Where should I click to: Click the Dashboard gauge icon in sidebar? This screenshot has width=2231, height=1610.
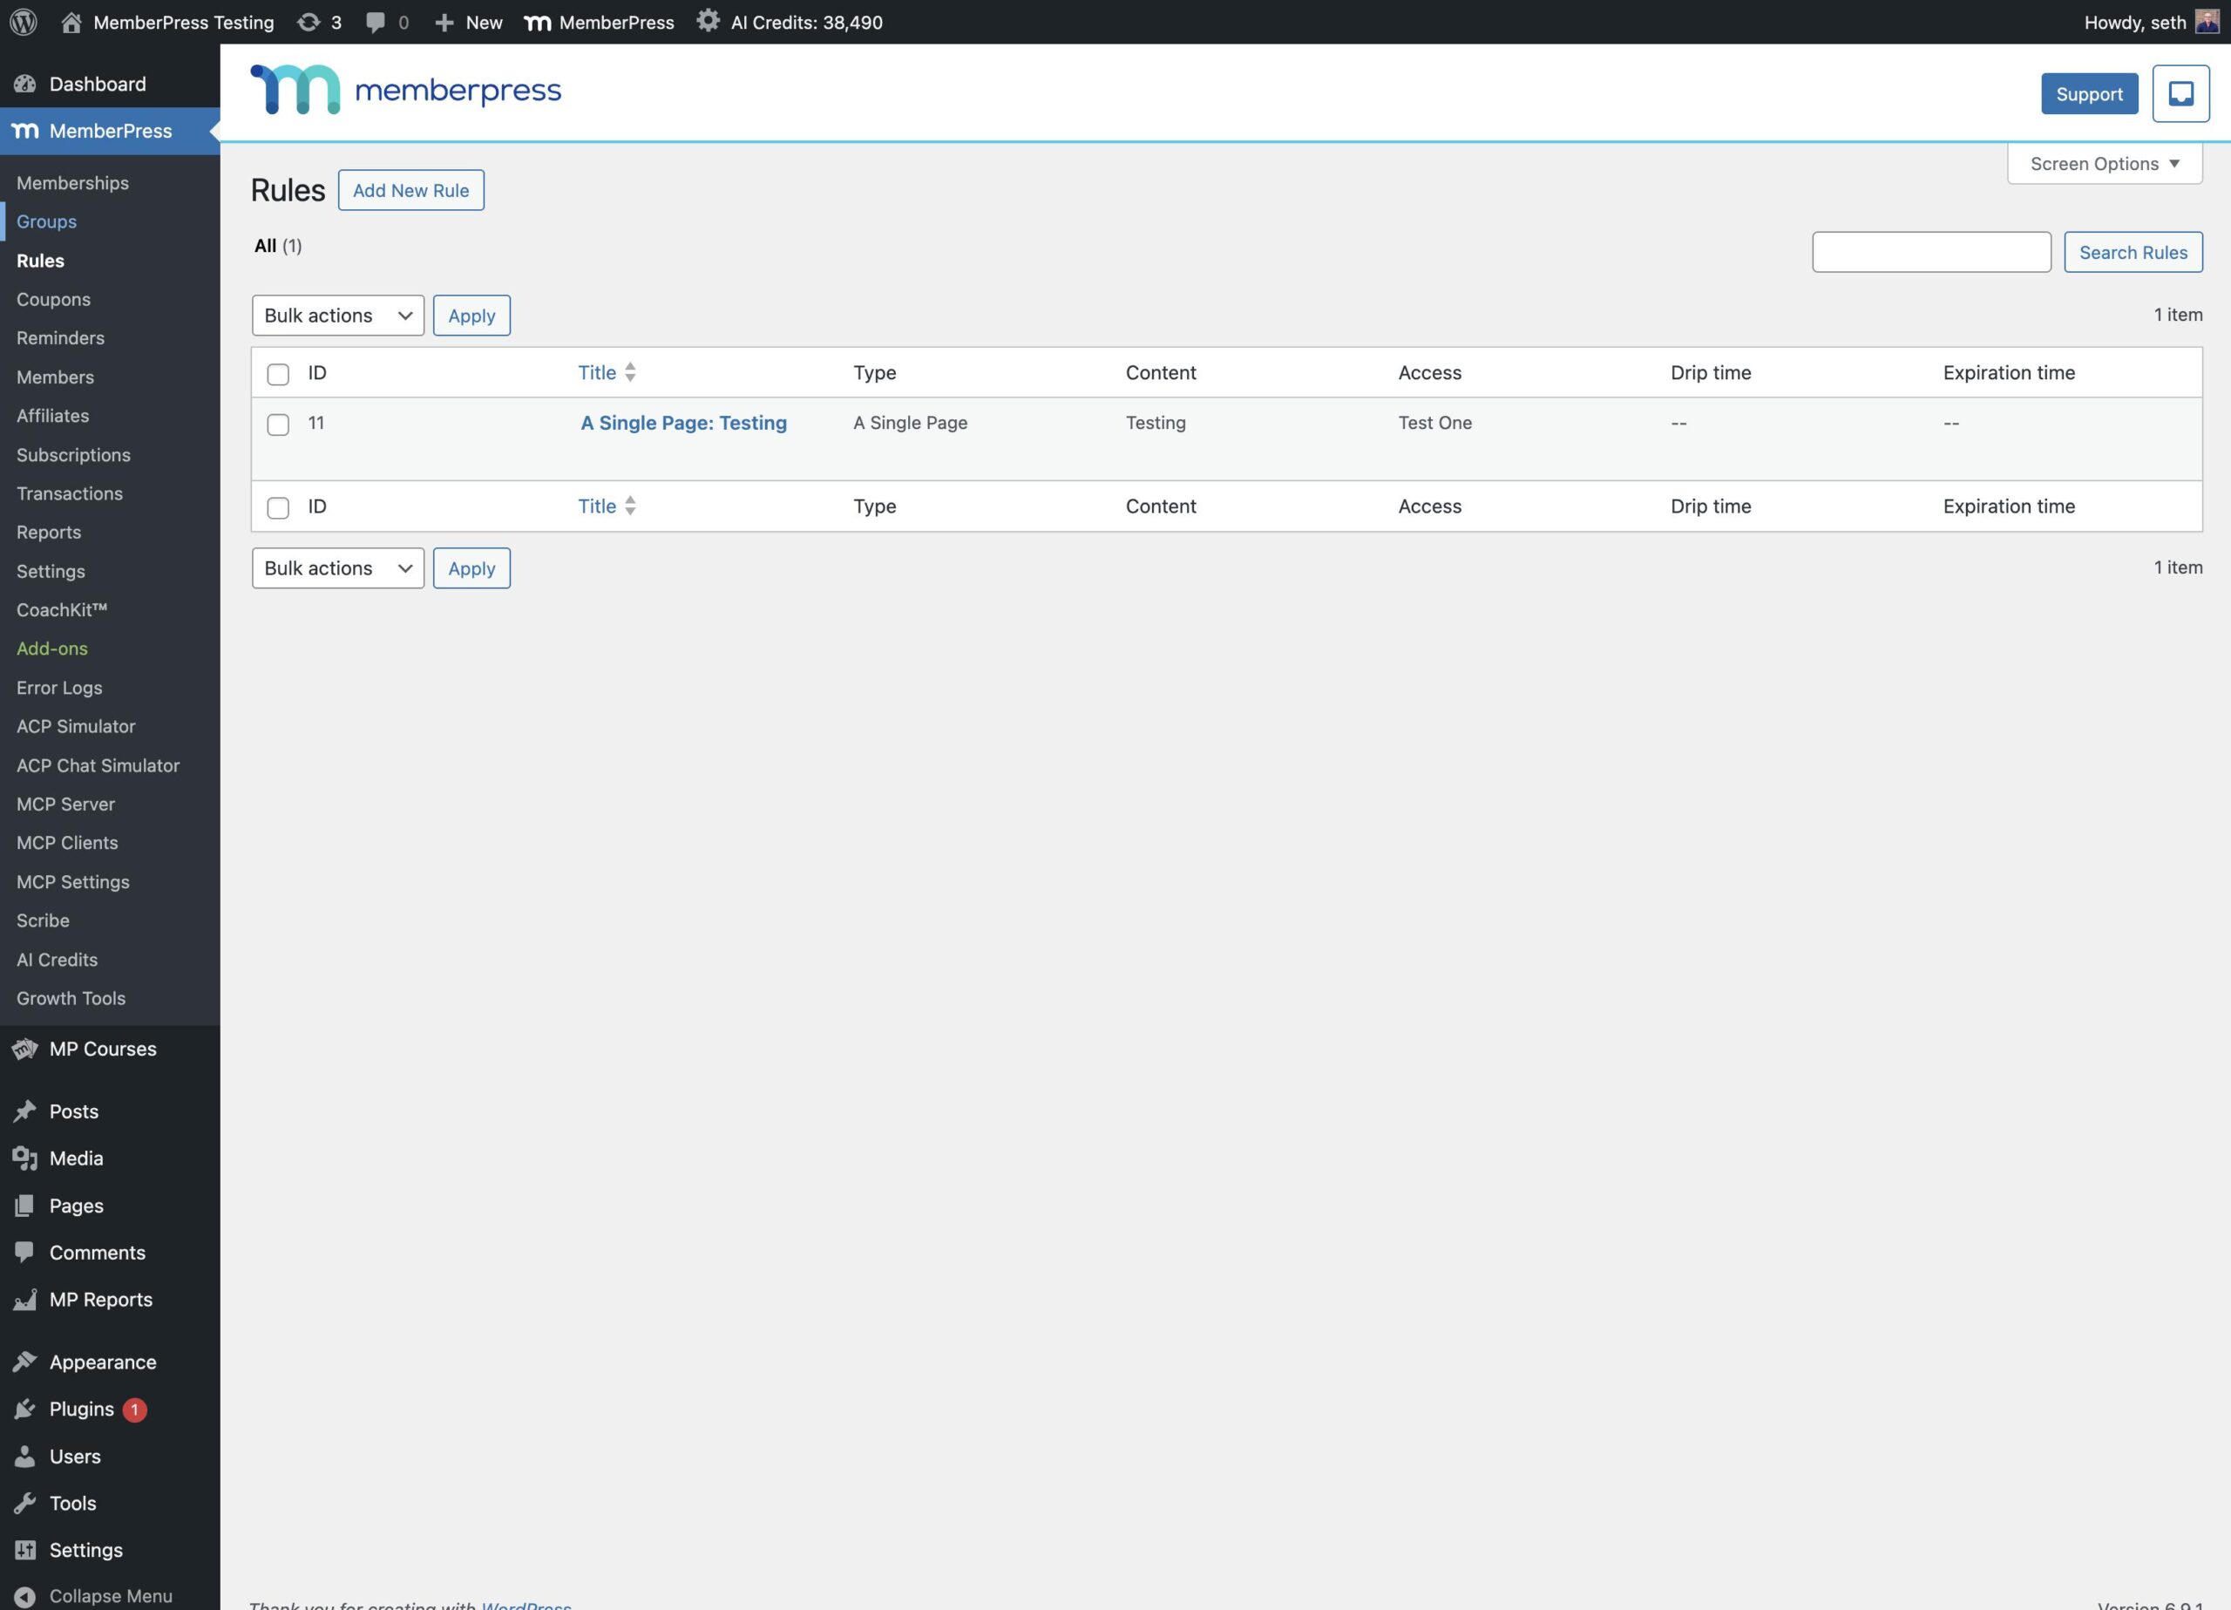click(x=24, y=85)
